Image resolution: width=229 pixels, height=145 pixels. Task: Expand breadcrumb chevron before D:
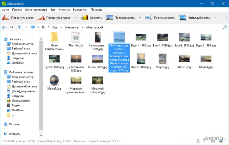38,27
